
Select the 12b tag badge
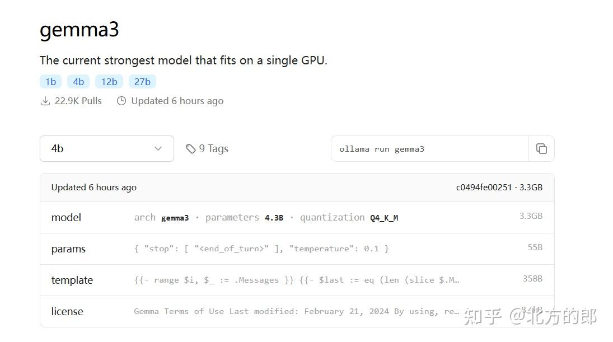pyautogui.click(x=109, y=81)
